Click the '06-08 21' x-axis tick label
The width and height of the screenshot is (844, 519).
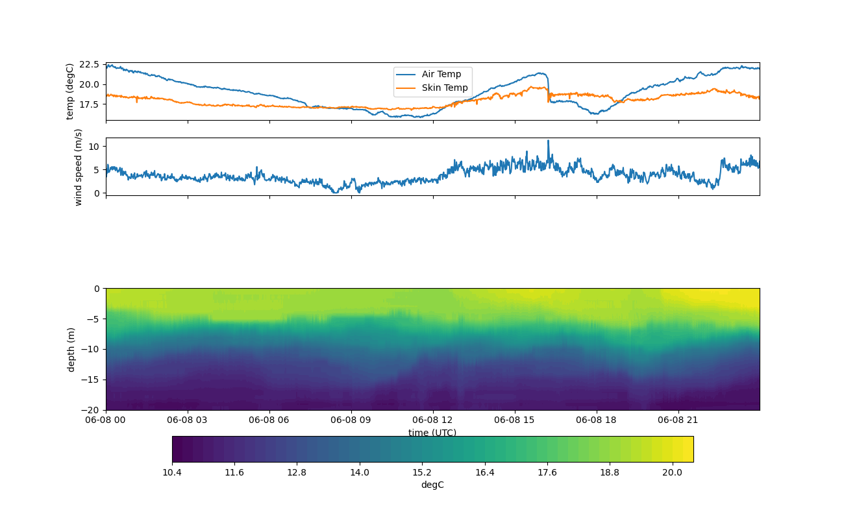[x=678, y=420]
